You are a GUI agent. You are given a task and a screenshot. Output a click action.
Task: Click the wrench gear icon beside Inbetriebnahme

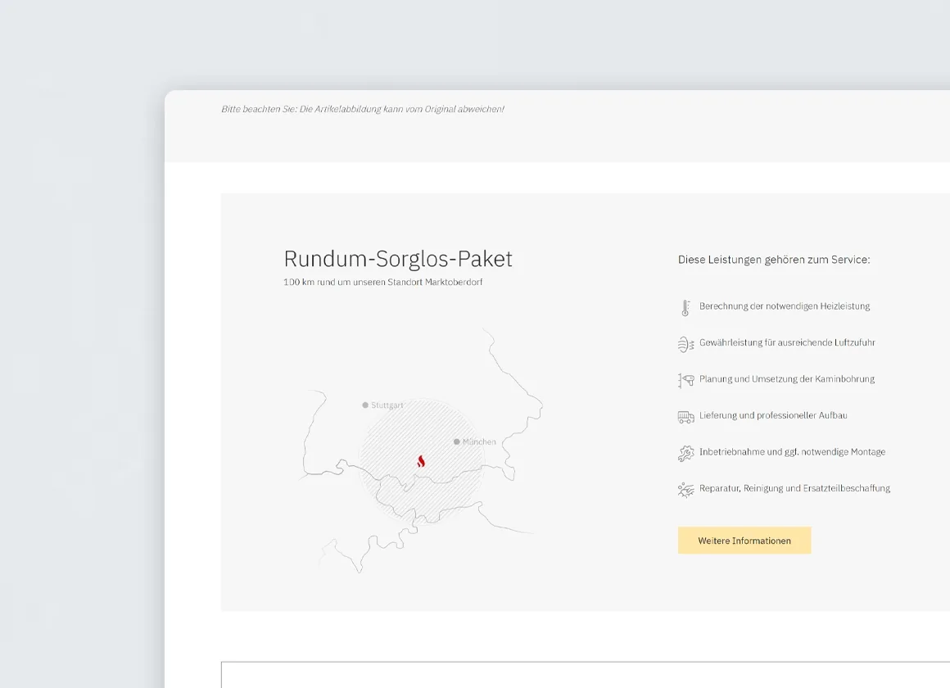click(x=685, y=454)
